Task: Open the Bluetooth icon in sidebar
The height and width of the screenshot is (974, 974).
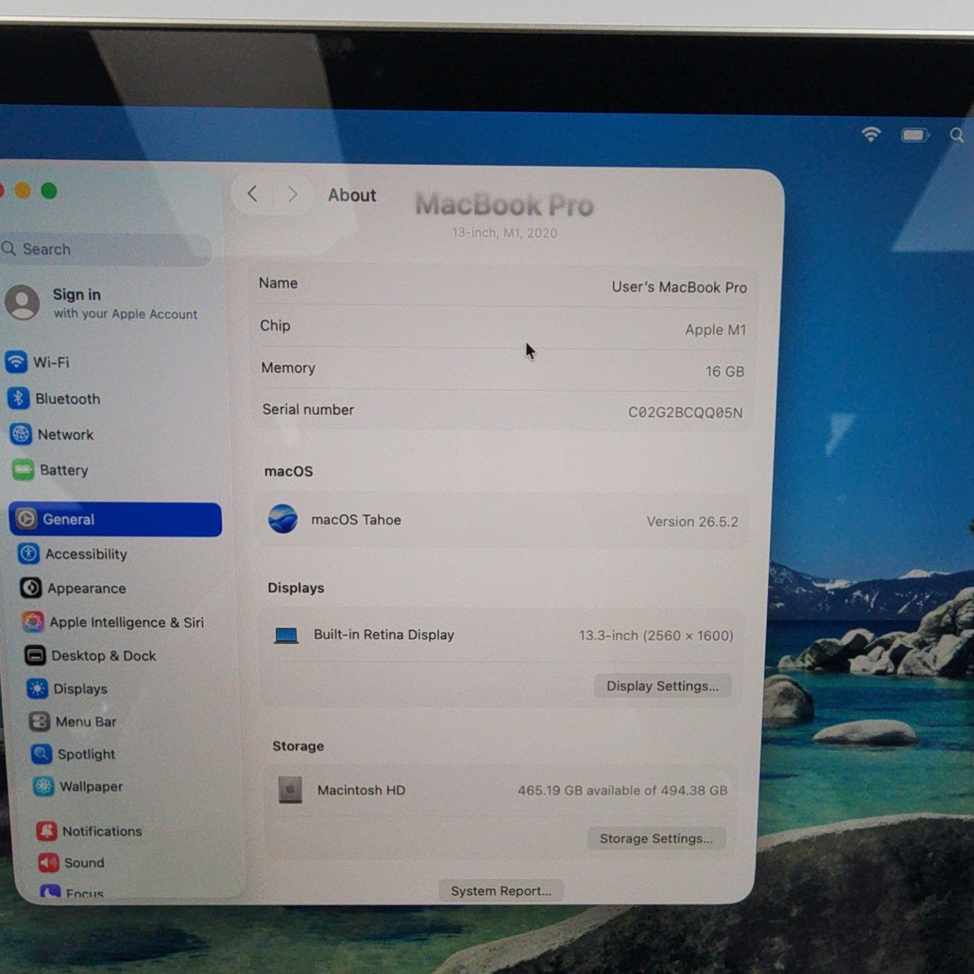Action: (x=18, y=398)
